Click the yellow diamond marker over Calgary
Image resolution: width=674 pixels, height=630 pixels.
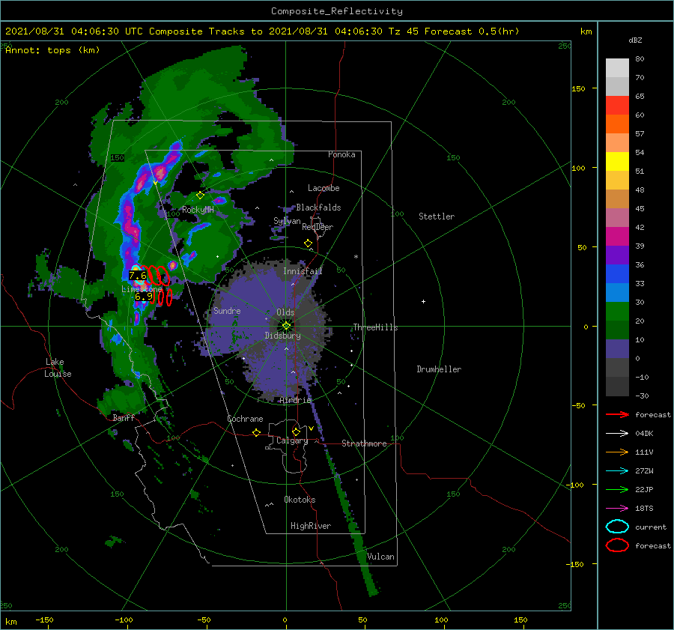tap(296, 431)
